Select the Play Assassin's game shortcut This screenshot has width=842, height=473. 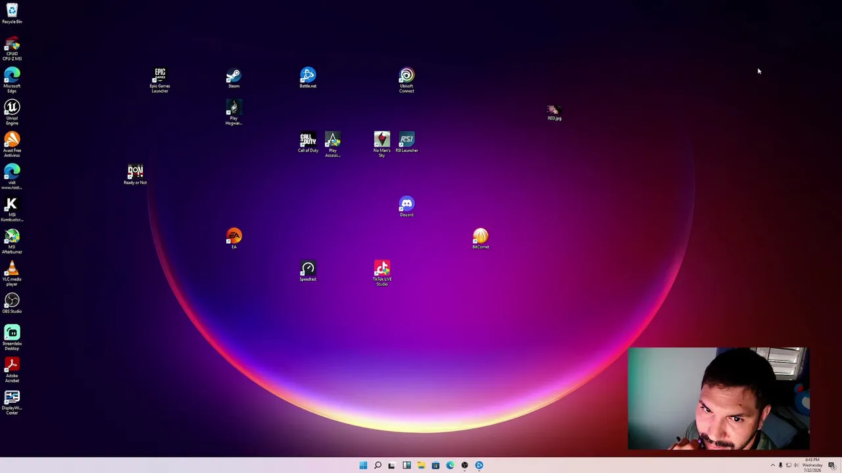point(333,145)
